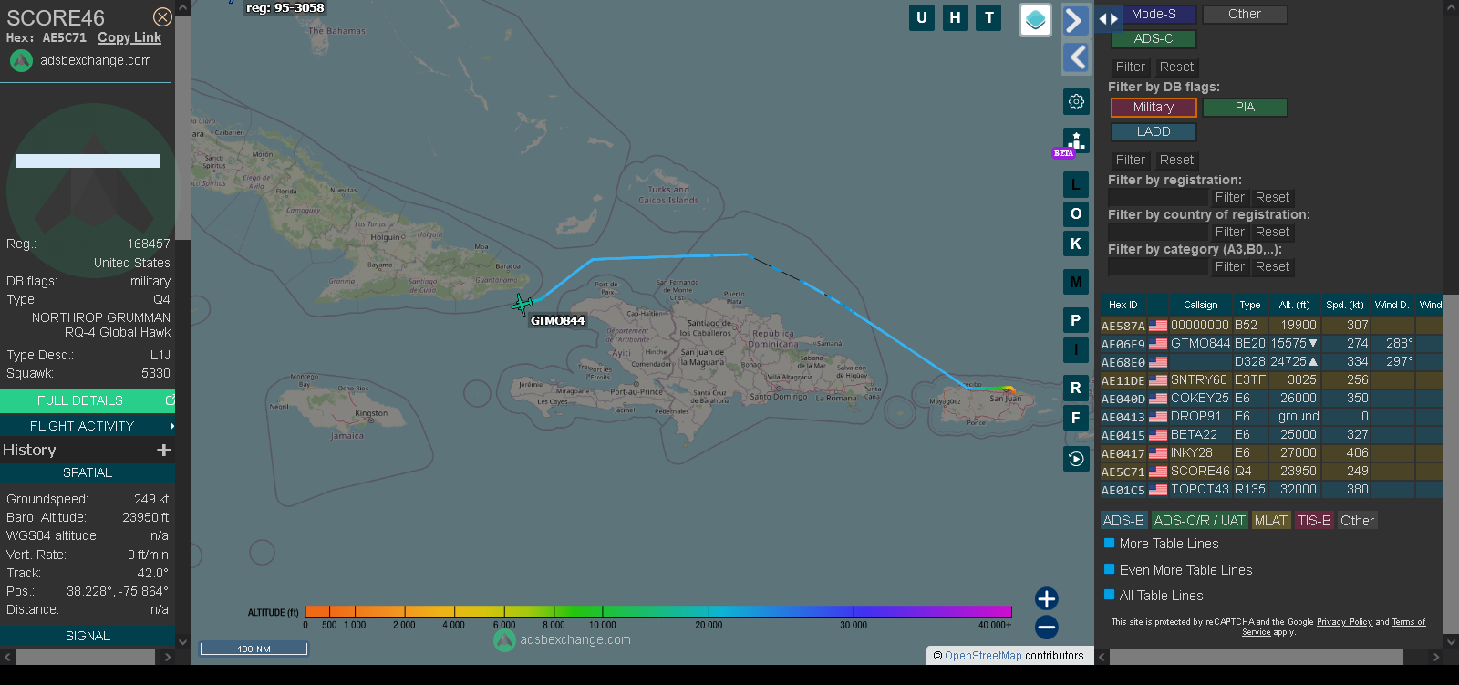The width and height of the screenshot is (1459, 685).
Task: Toggle the I map button
Action: point(1076,349)
